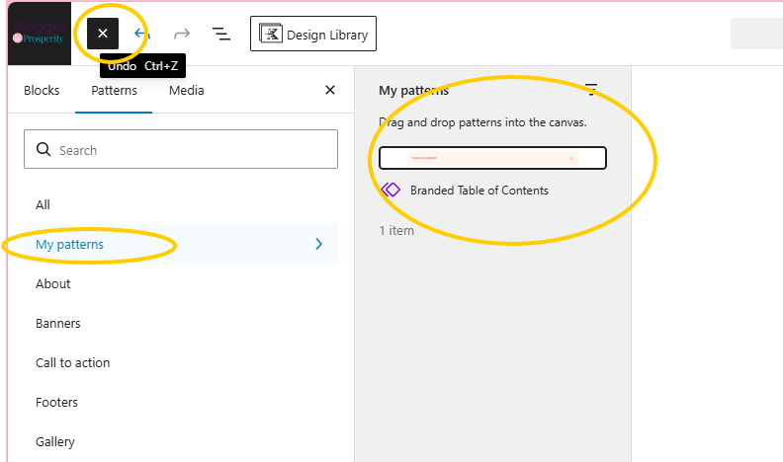Viewport: 783px width, 462px height.
Task: Show All pattern categories
Action: click(x=181, y=204)
